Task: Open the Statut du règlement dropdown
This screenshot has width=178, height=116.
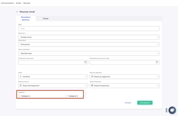Action: 124,77
